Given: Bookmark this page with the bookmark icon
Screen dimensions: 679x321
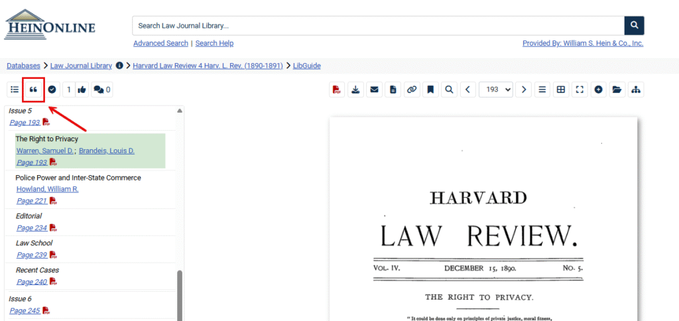Looking at the screenshot, I should pyautogui.click(x=430, y=90).
